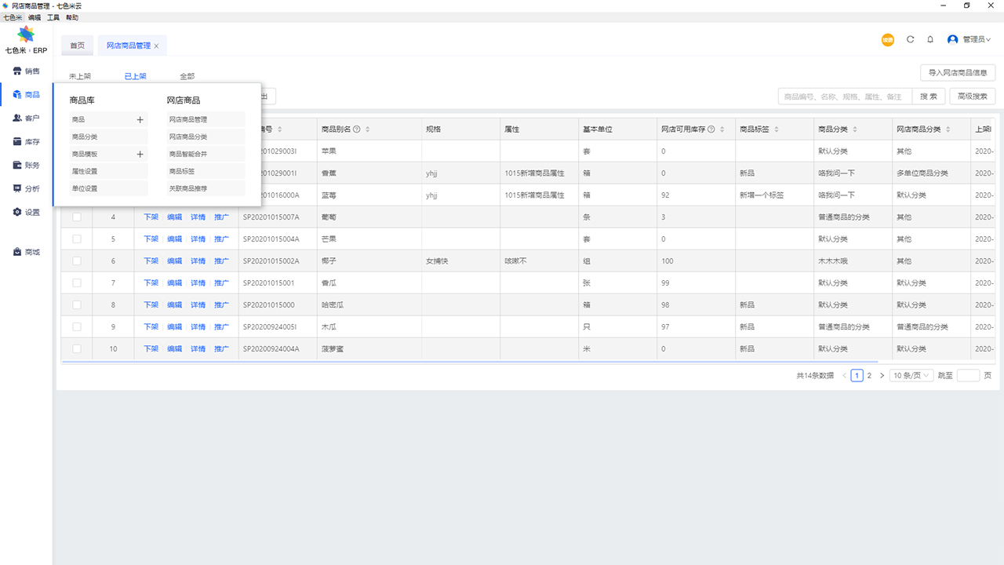The width and height of the screenshot is (1004, 565).
Task: Check the checkbox on row 4 葡萄
Action: click(x=76, y=217)
